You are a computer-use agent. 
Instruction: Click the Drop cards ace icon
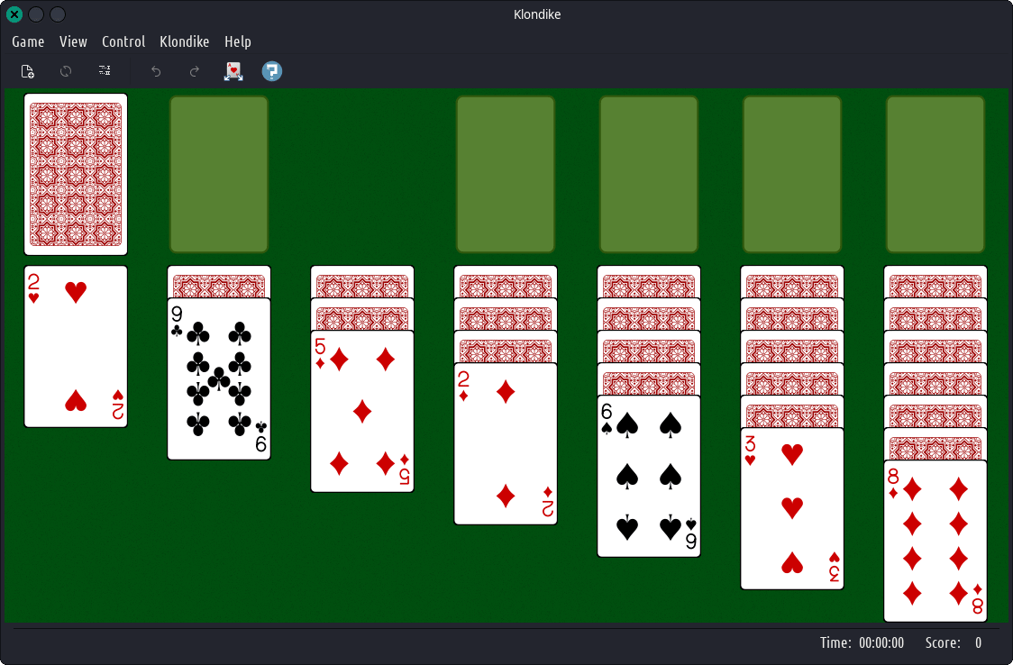233,71
